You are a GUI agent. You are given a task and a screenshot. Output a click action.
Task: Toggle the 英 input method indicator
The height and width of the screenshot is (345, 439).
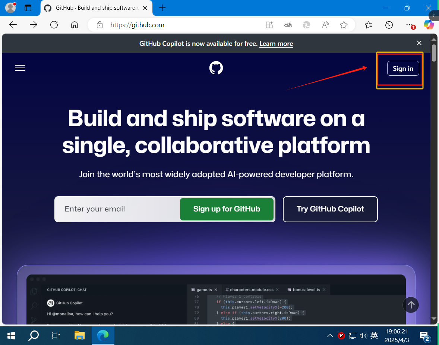(374, 335)
